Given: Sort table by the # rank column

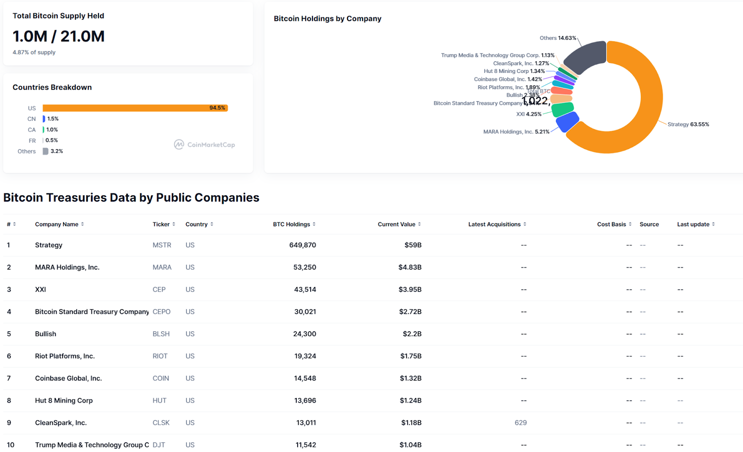Looking at the screenshot, I should coord(11,224).
